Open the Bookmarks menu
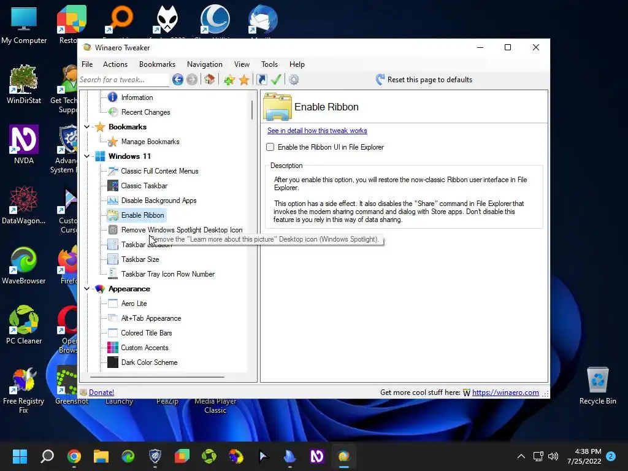 point(157,64)
